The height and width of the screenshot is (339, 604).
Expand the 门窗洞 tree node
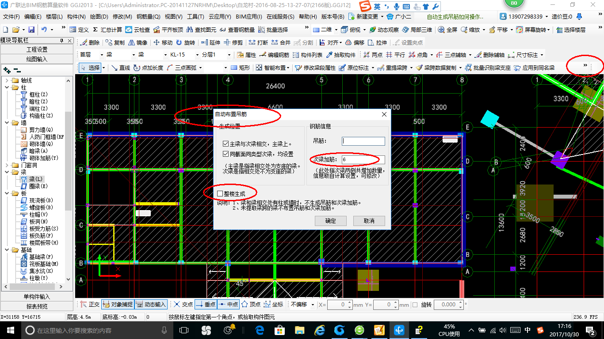[x=7, y=165]
